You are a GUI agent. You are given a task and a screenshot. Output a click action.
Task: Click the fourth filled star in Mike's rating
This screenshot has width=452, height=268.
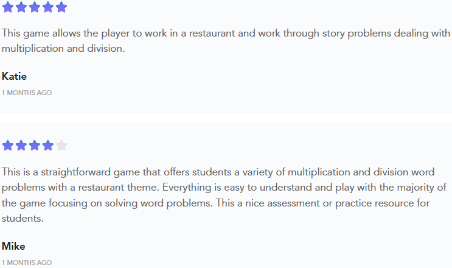click(x=48, y=146)
